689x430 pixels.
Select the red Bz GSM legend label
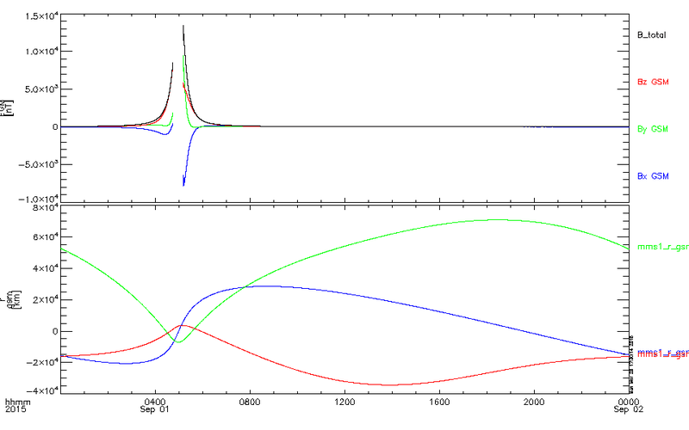[652, 82]
